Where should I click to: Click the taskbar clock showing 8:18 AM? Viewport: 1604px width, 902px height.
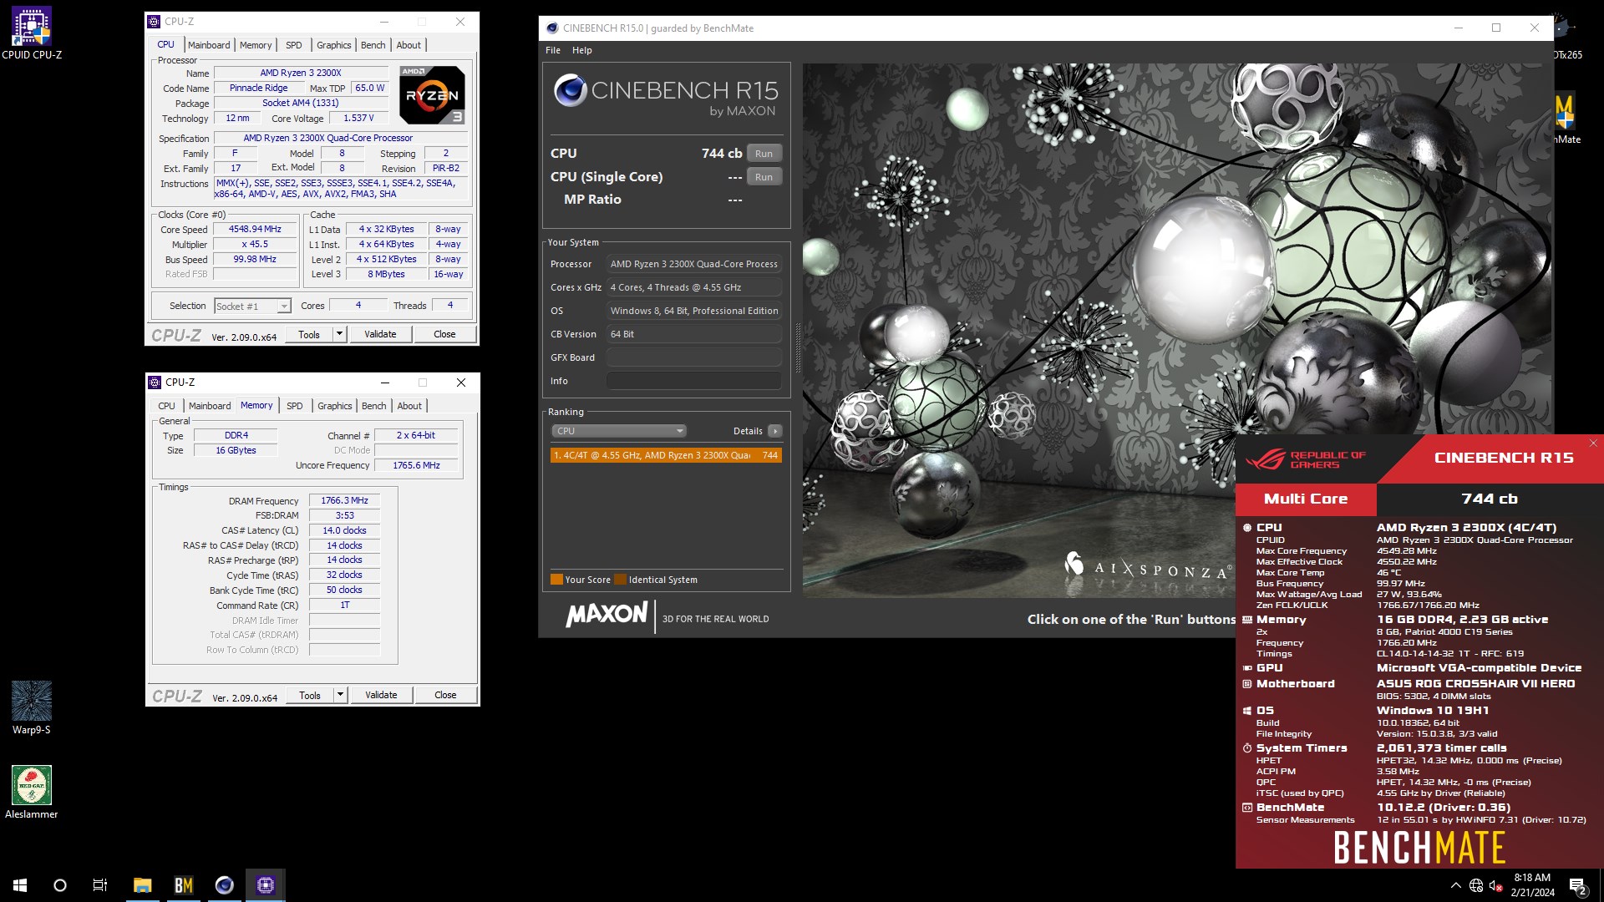pyautogui.click(x=1532, y=885)
